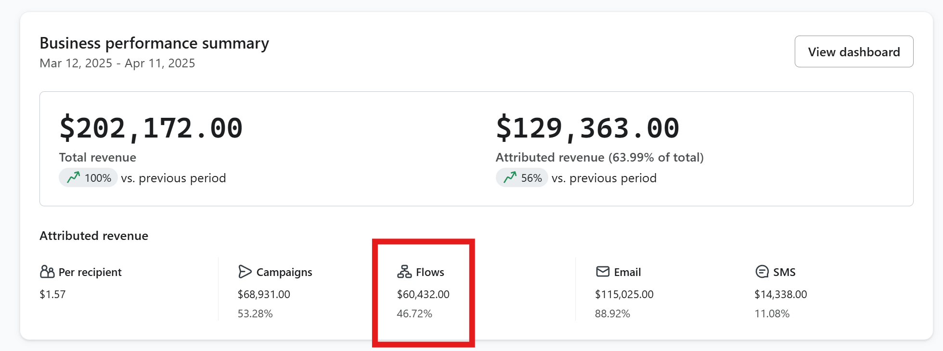This screenshot has height=351, width=943.
Task: Click the $14,338.00 SMS value
Action: click(x=781, y=294)
